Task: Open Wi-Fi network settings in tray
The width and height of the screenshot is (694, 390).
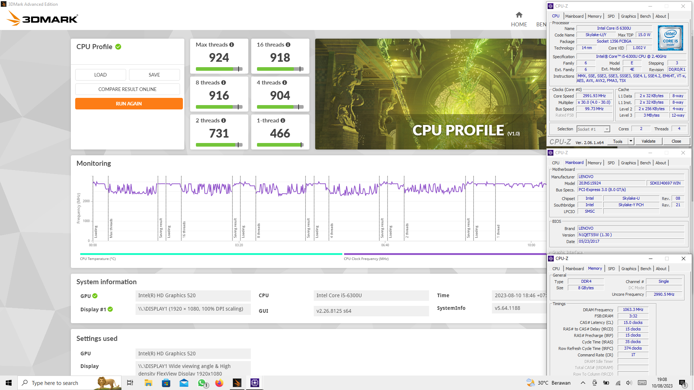Action: [x=618, y=383]
